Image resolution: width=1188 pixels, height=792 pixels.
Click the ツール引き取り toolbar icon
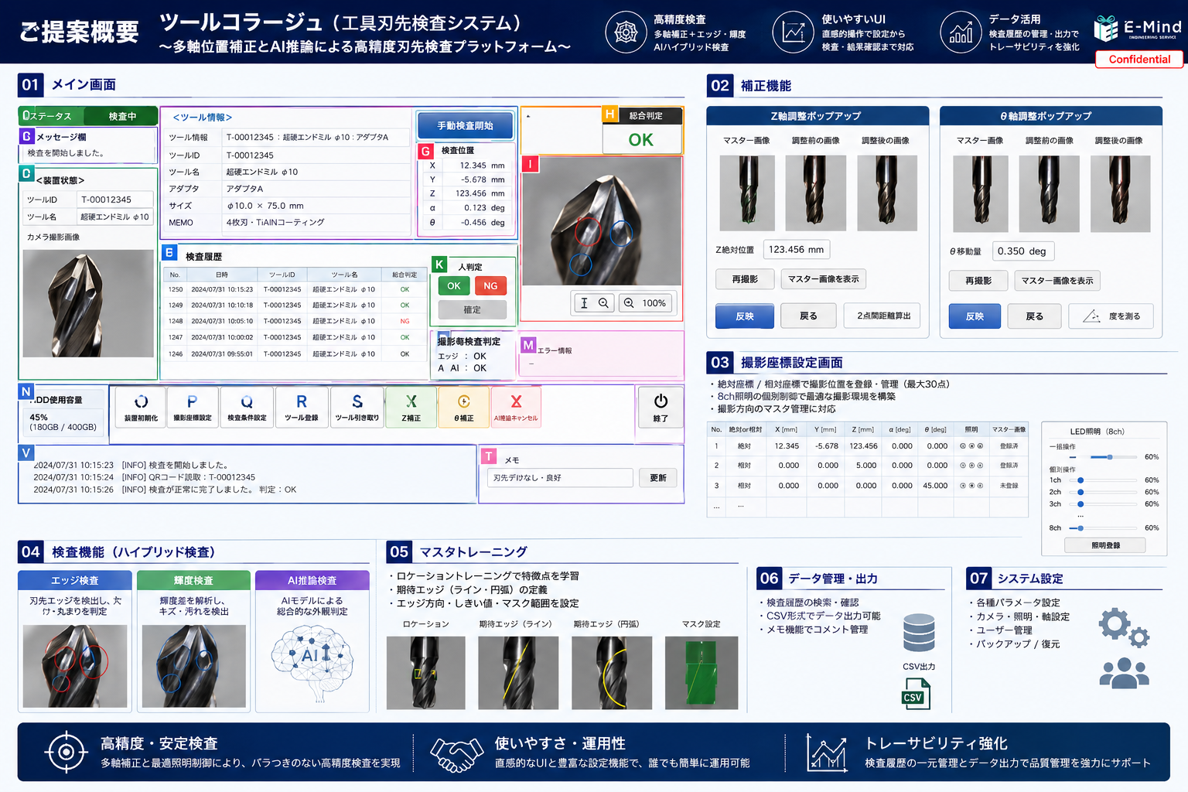click(x=357, y=406)
